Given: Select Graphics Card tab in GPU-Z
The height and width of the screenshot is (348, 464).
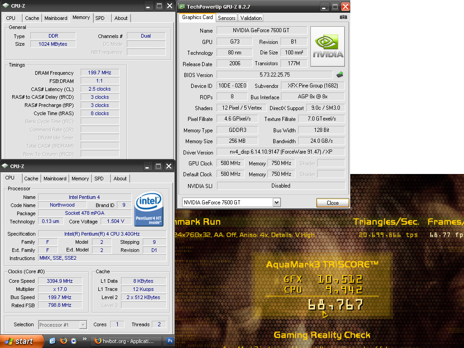Looking at the screenshot, I should point(198,18).
